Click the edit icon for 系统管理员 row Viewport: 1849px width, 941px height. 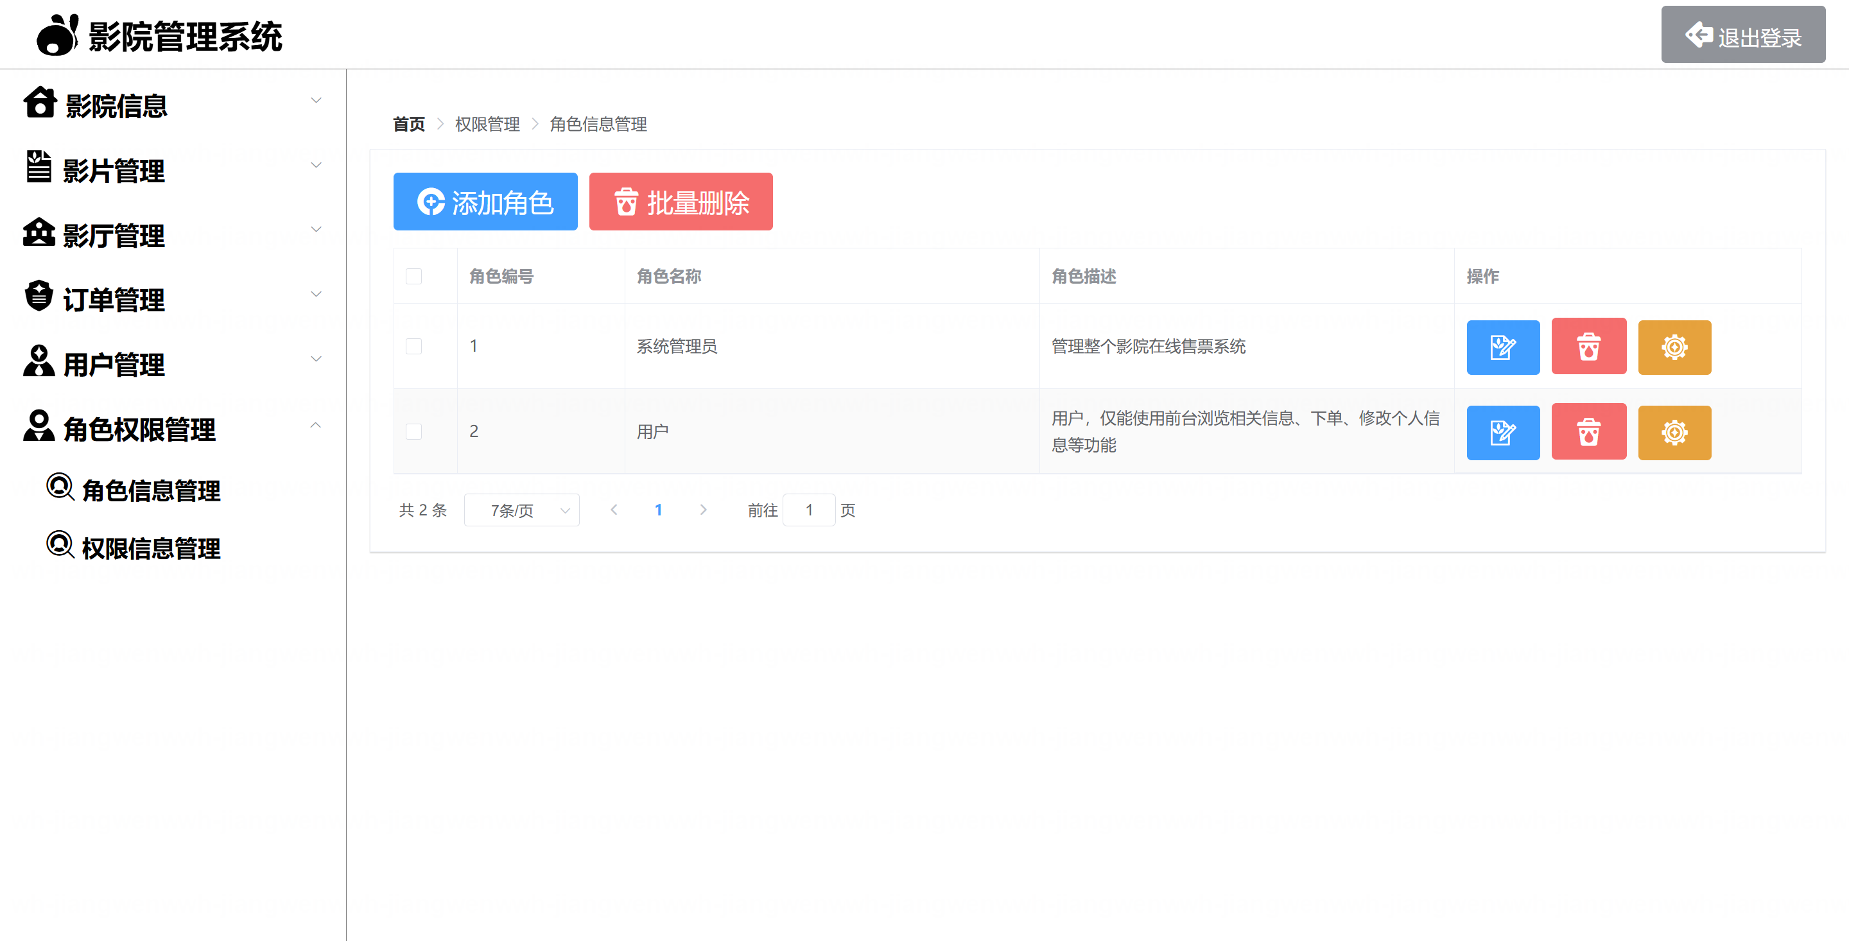[x=1502, y=347]
